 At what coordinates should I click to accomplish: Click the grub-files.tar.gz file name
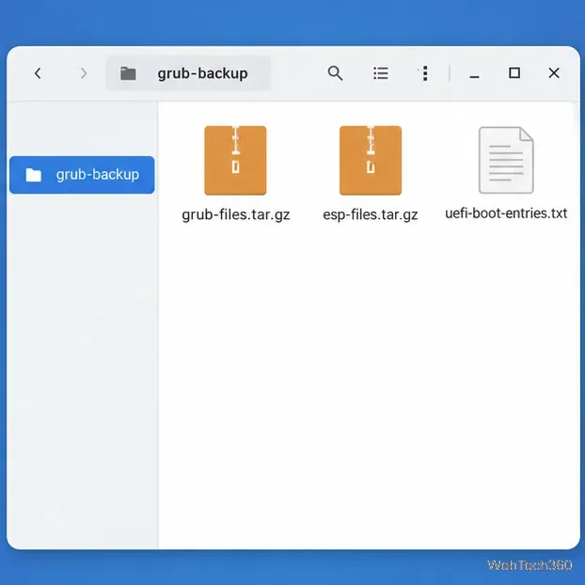tap(236, 214)
